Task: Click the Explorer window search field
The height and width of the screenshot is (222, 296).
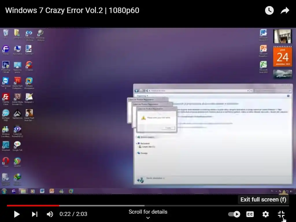Action: (x=272, y=91)
